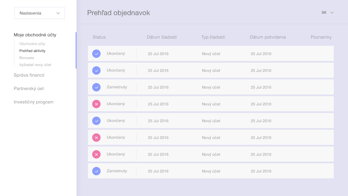Click the Status column header
This screenshot has width=348, height=196.
[99, 37]
